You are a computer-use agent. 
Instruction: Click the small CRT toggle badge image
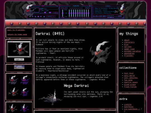tap(19, 67)
